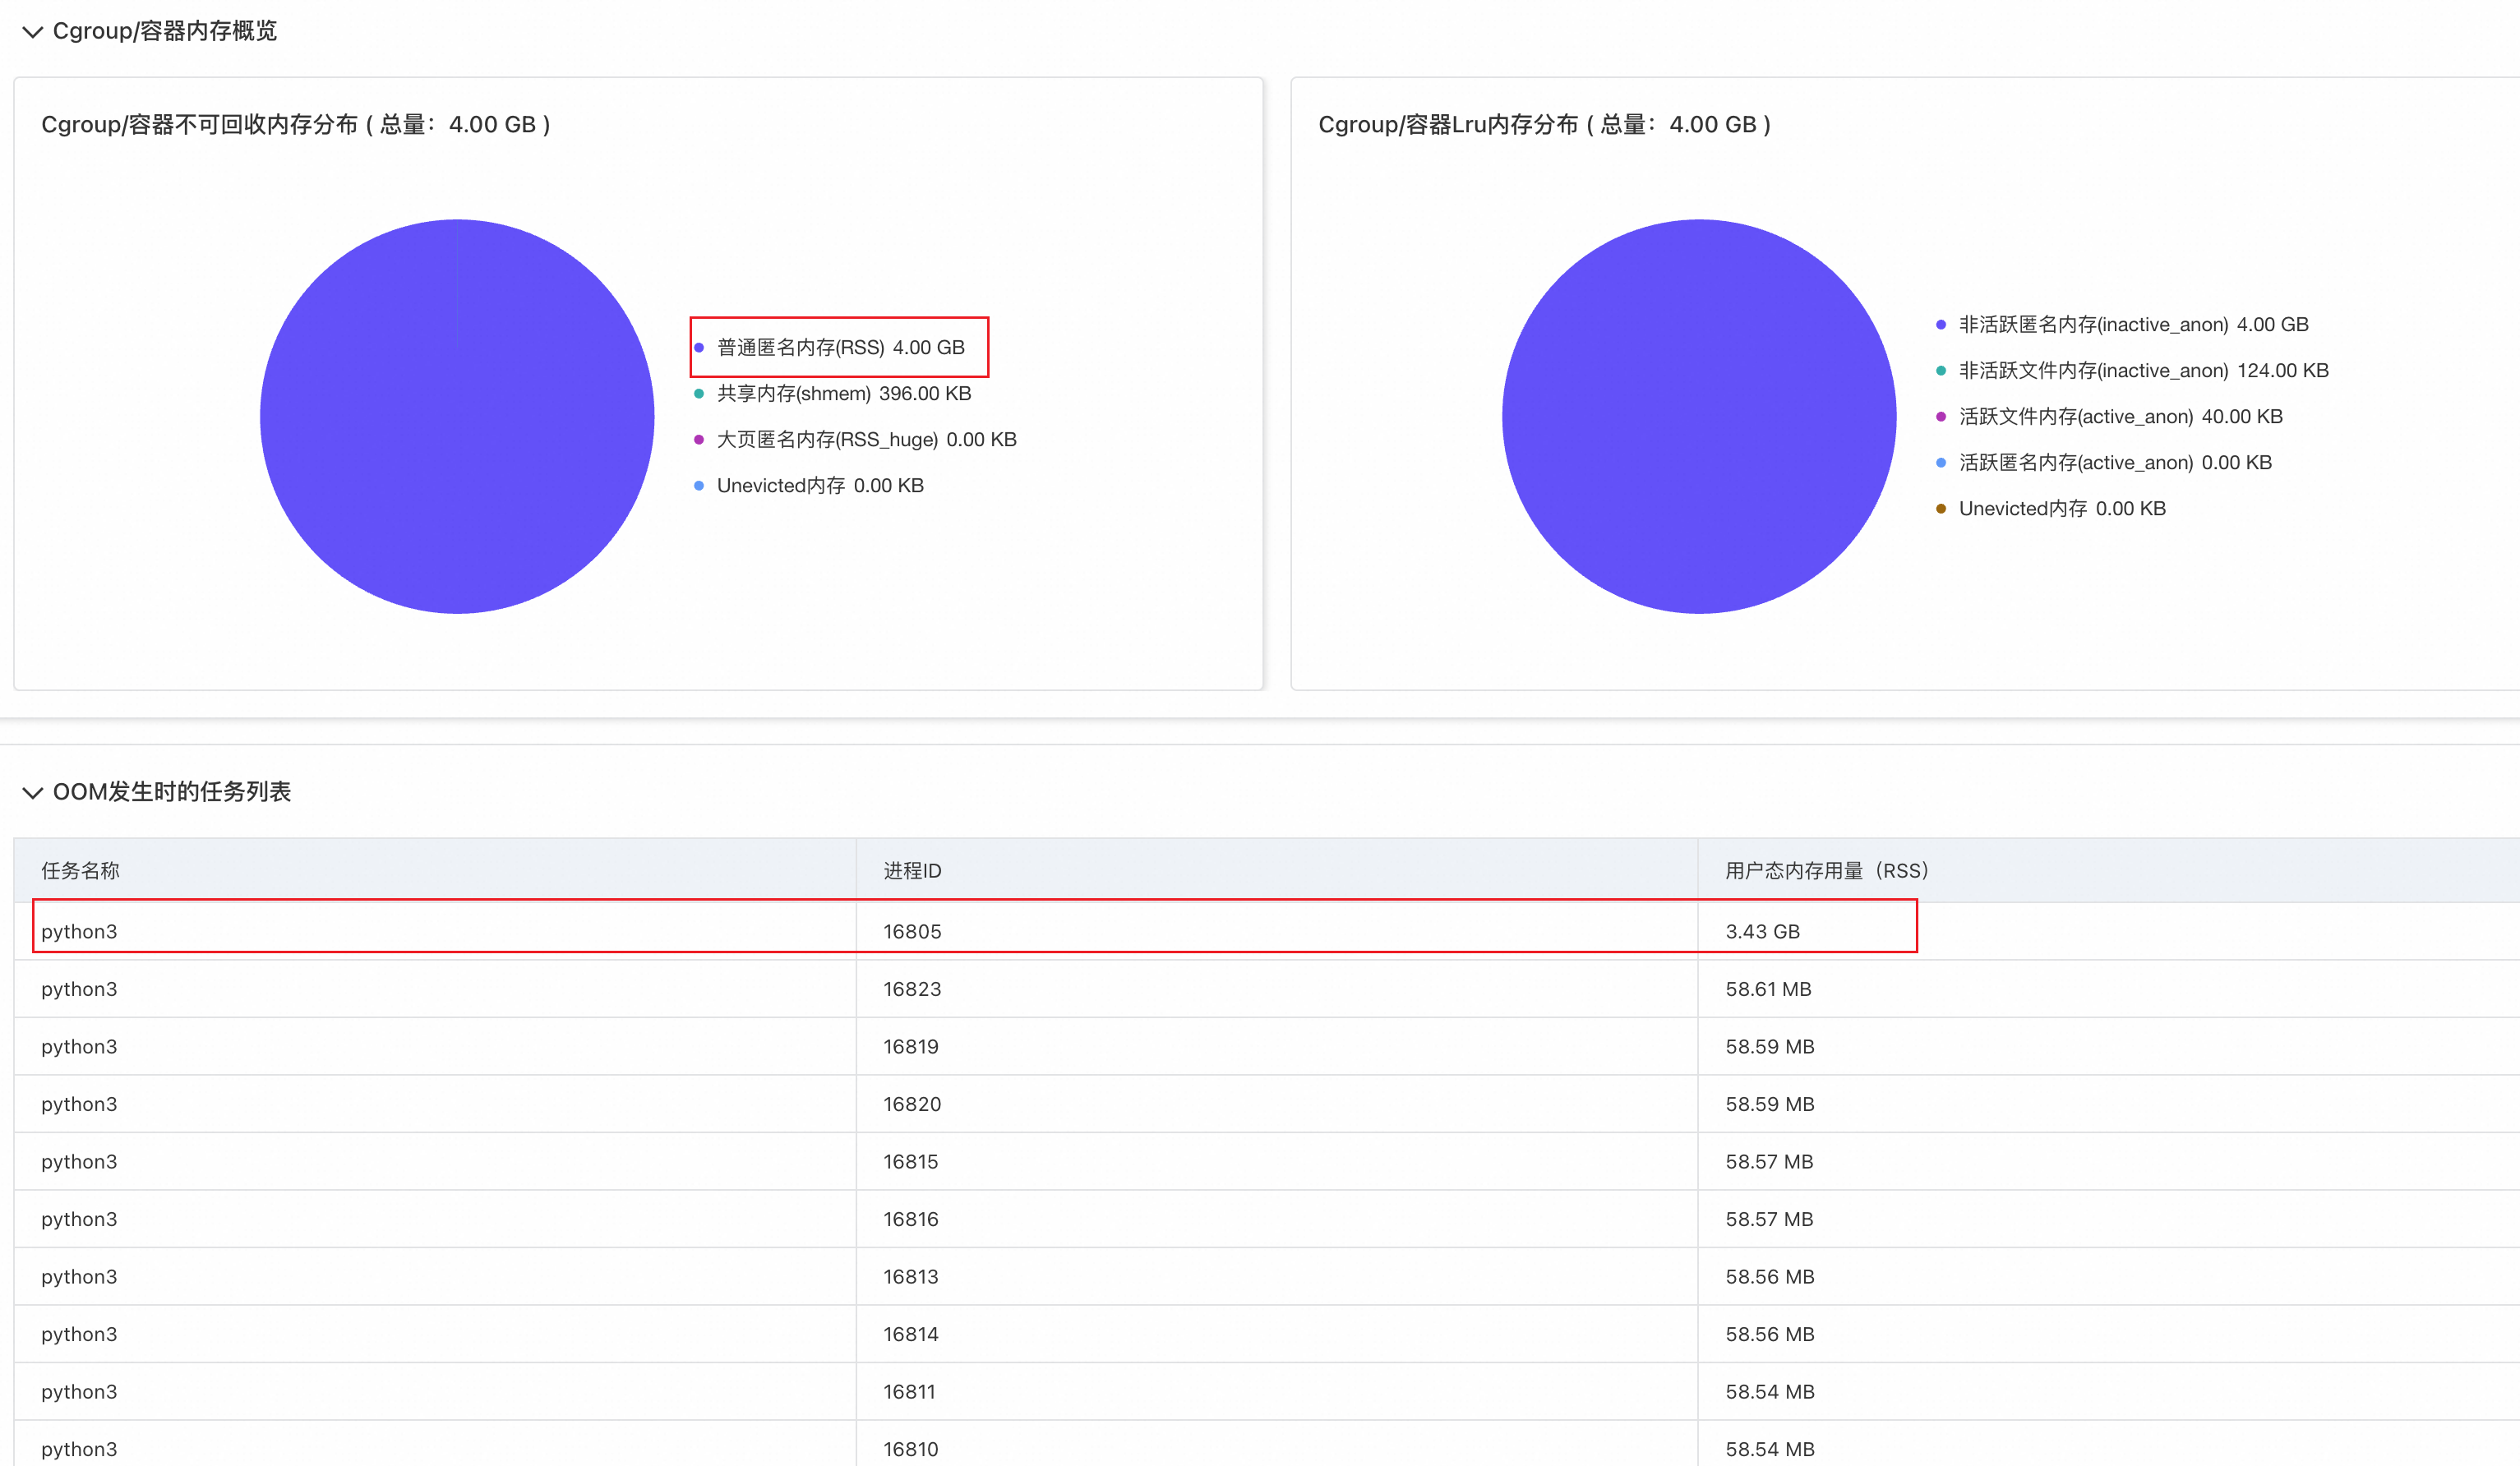Click 活跃文件内存 40.00 KB legend dot
2520x1466 pixels.
pyautogui.click(x=1941, y=417)
